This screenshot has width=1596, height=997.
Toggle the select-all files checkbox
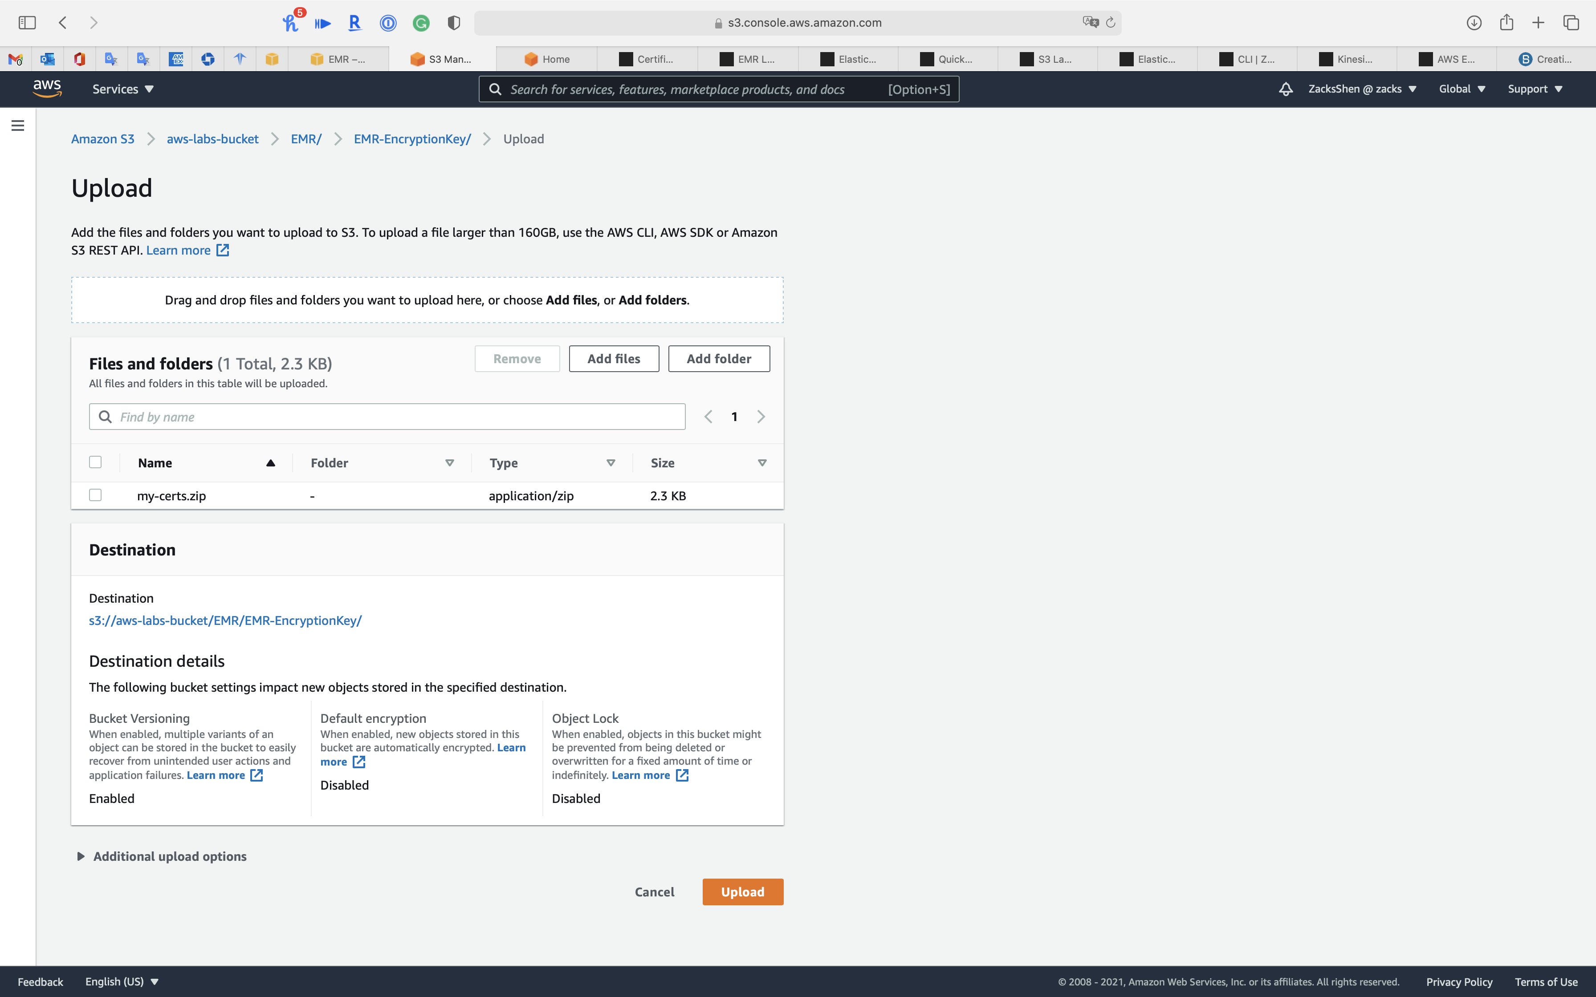[x=96, y=462]
